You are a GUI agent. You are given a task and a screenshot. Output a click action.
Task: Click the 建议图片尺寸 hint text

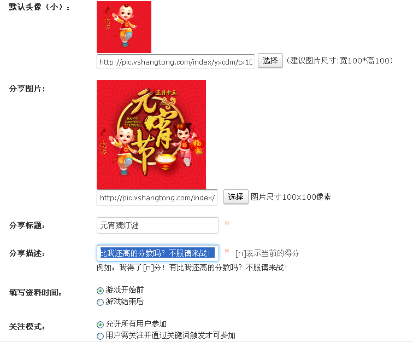pyautogui.click(x=339, y=61)
